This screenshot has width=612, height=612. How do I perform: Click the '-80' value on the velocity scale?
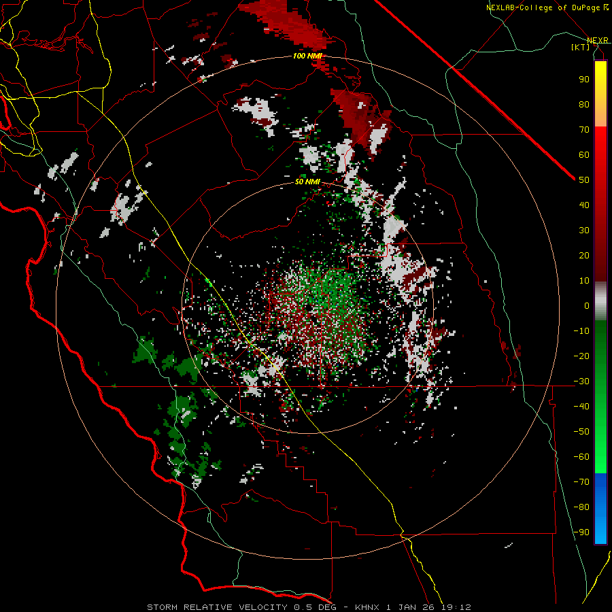[581, 507]
